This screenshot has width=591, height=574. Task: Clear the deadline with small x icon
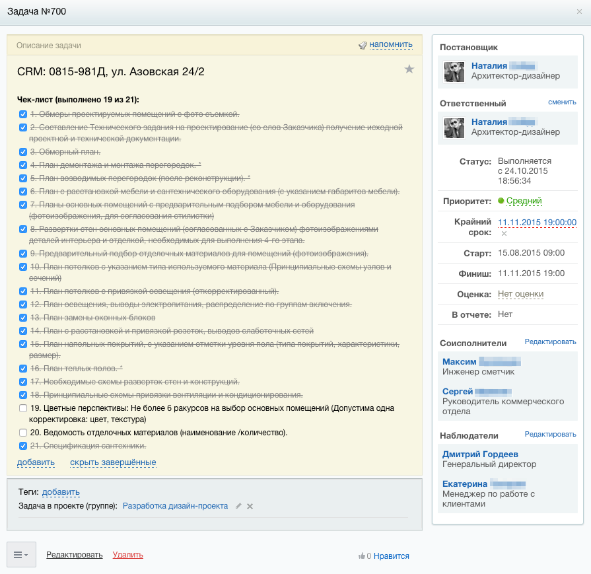click(x=504, y=233)
